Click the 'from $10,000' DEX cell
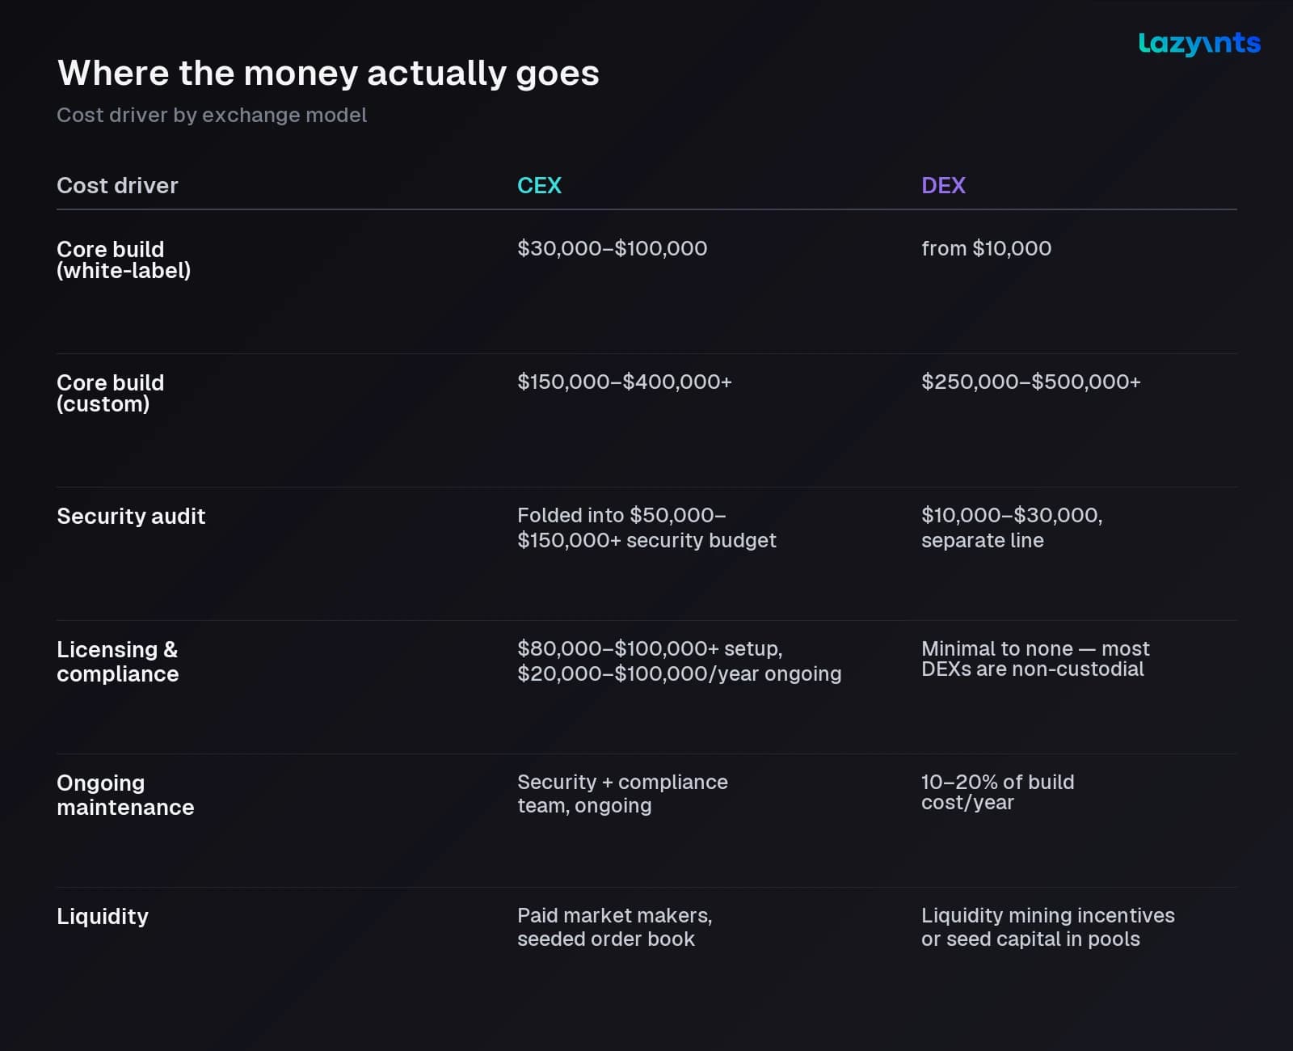Screen dimensions: 1293x1051 [x=986, y=248]
